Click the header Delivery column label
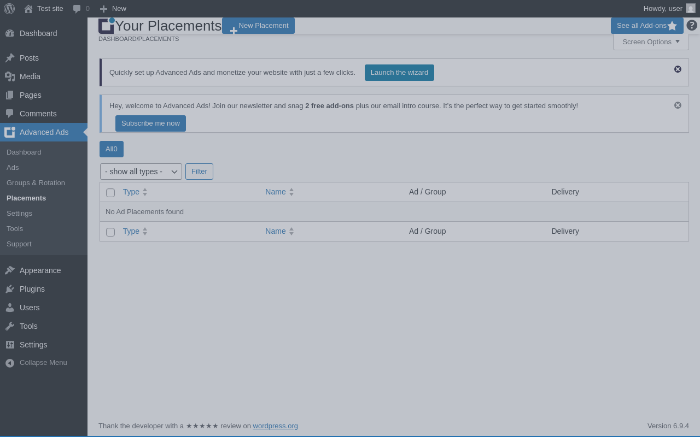Image resolution: width=700 pixels, height=437 pixels. 565,192
